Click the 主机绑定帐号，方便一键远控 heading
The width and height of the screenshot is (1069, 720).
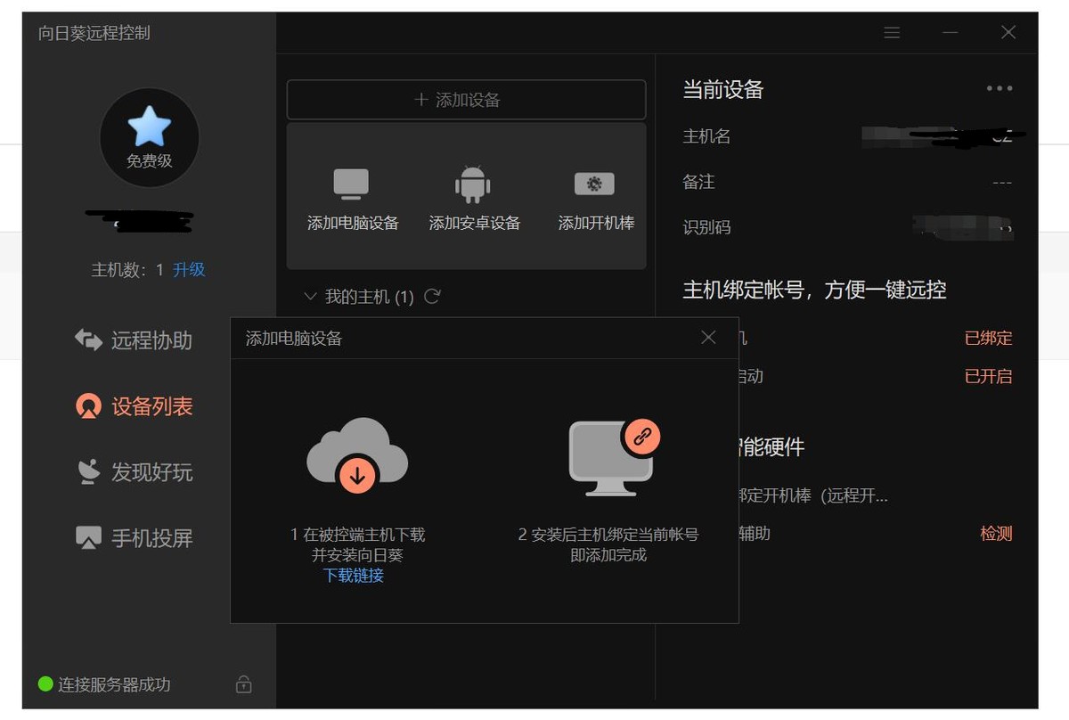pyautogui.click(x=814, y=290)
